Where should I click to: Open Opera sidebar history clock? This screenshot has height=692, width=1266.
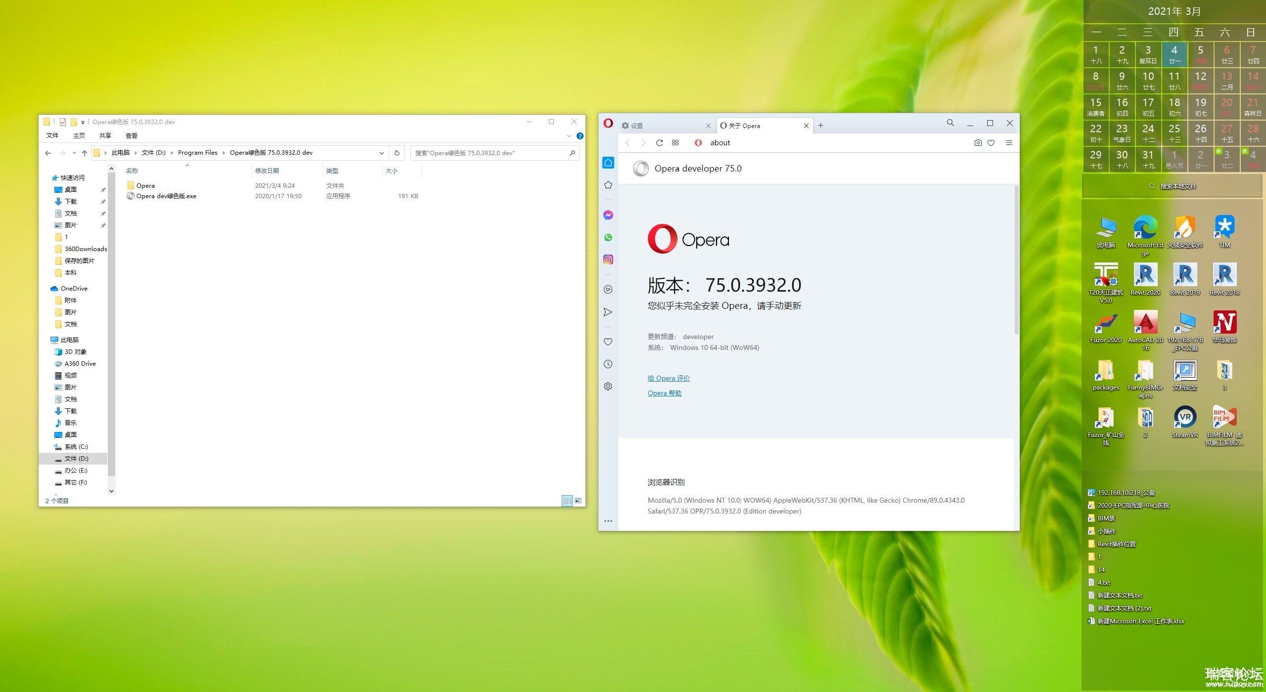(x=608, y=364)
